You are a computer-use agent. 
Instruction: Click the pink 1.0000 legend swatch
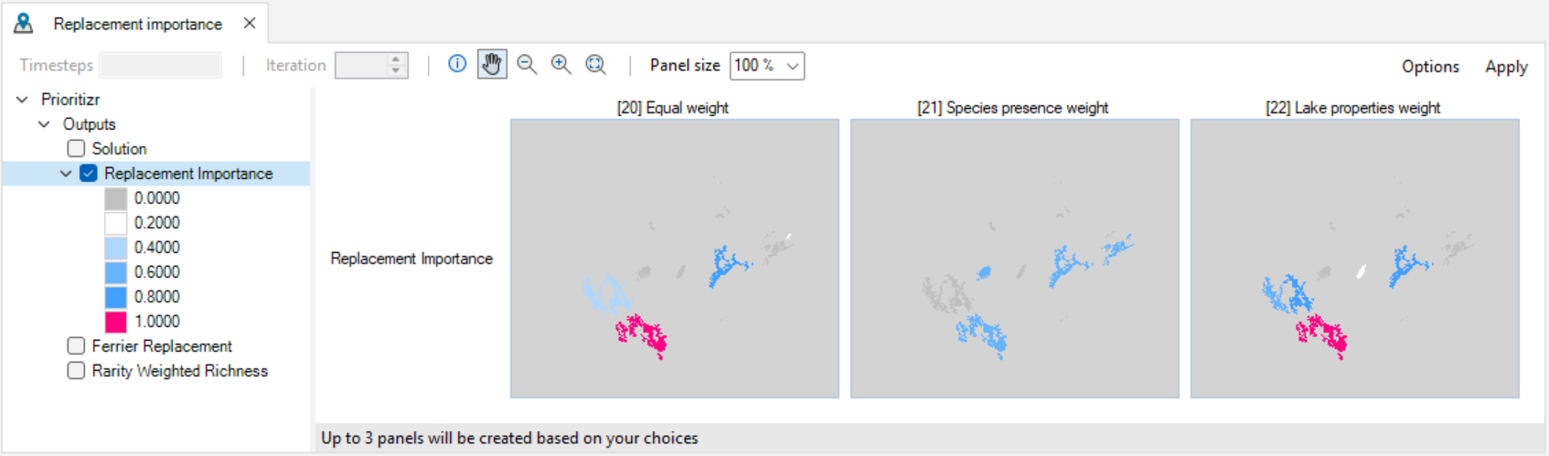coord(116,321)
